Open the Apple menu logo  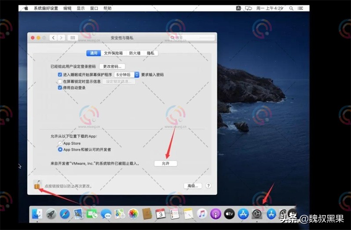point(26,8)
